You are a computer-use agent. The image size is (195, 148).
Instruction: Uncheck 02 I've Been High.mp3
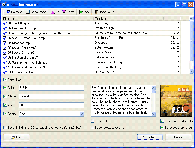click(5, 28)
